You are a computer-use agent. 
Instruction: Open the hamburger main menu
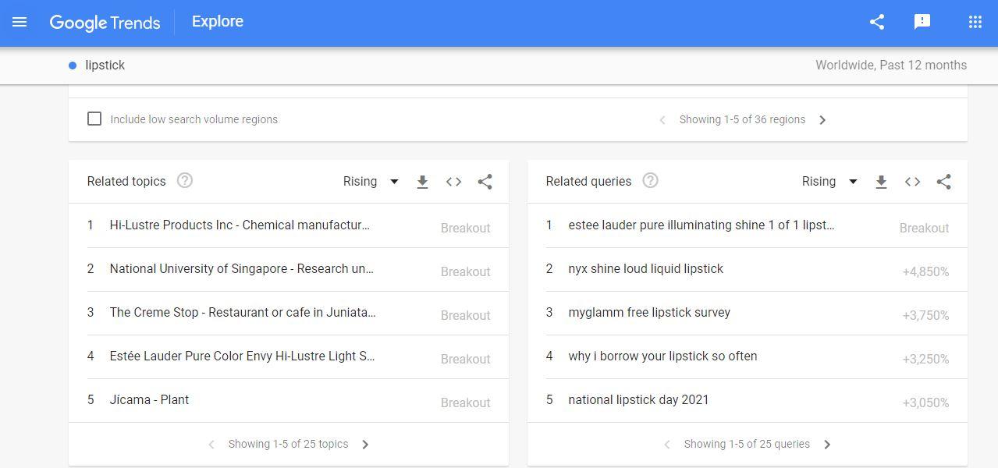click(20, 22)
